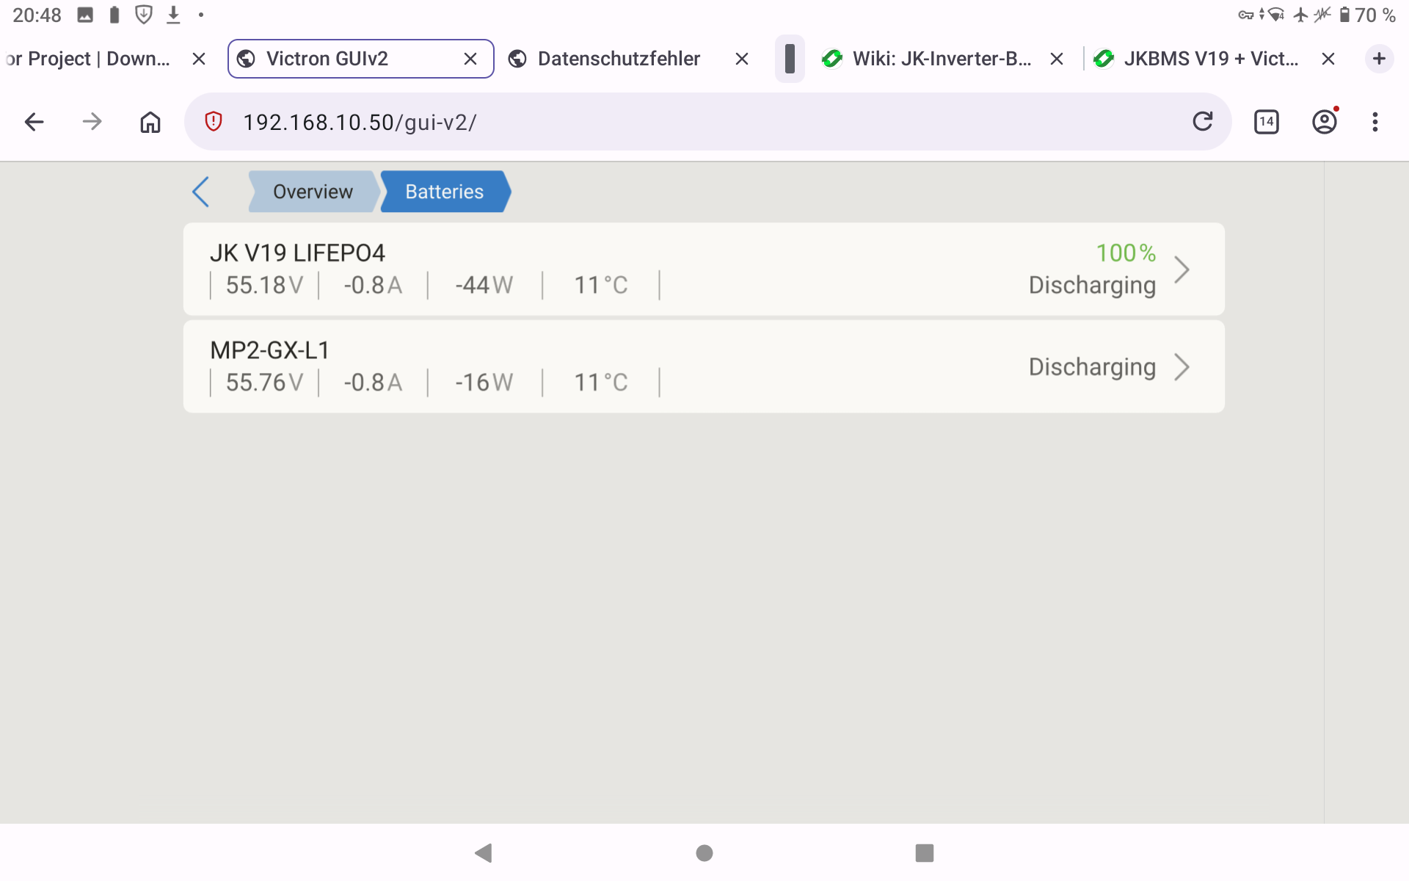Switch to Wiki: JK-Inverter-B tab
Screen dimensions: 1409x881
941,59
